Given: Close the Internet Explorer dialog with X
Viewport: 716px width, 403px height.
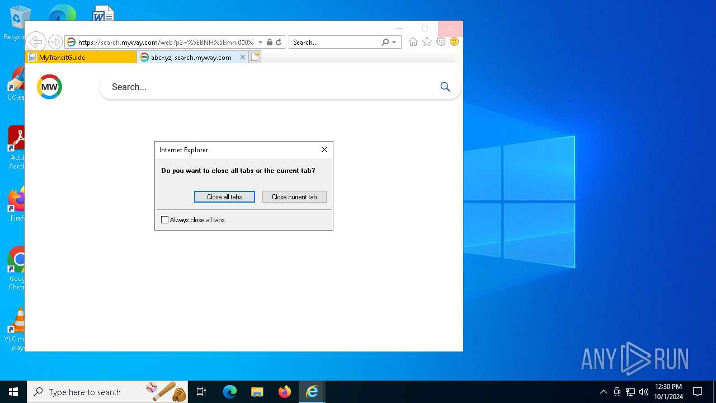Looking at the screenshot, I should (324, 149).
